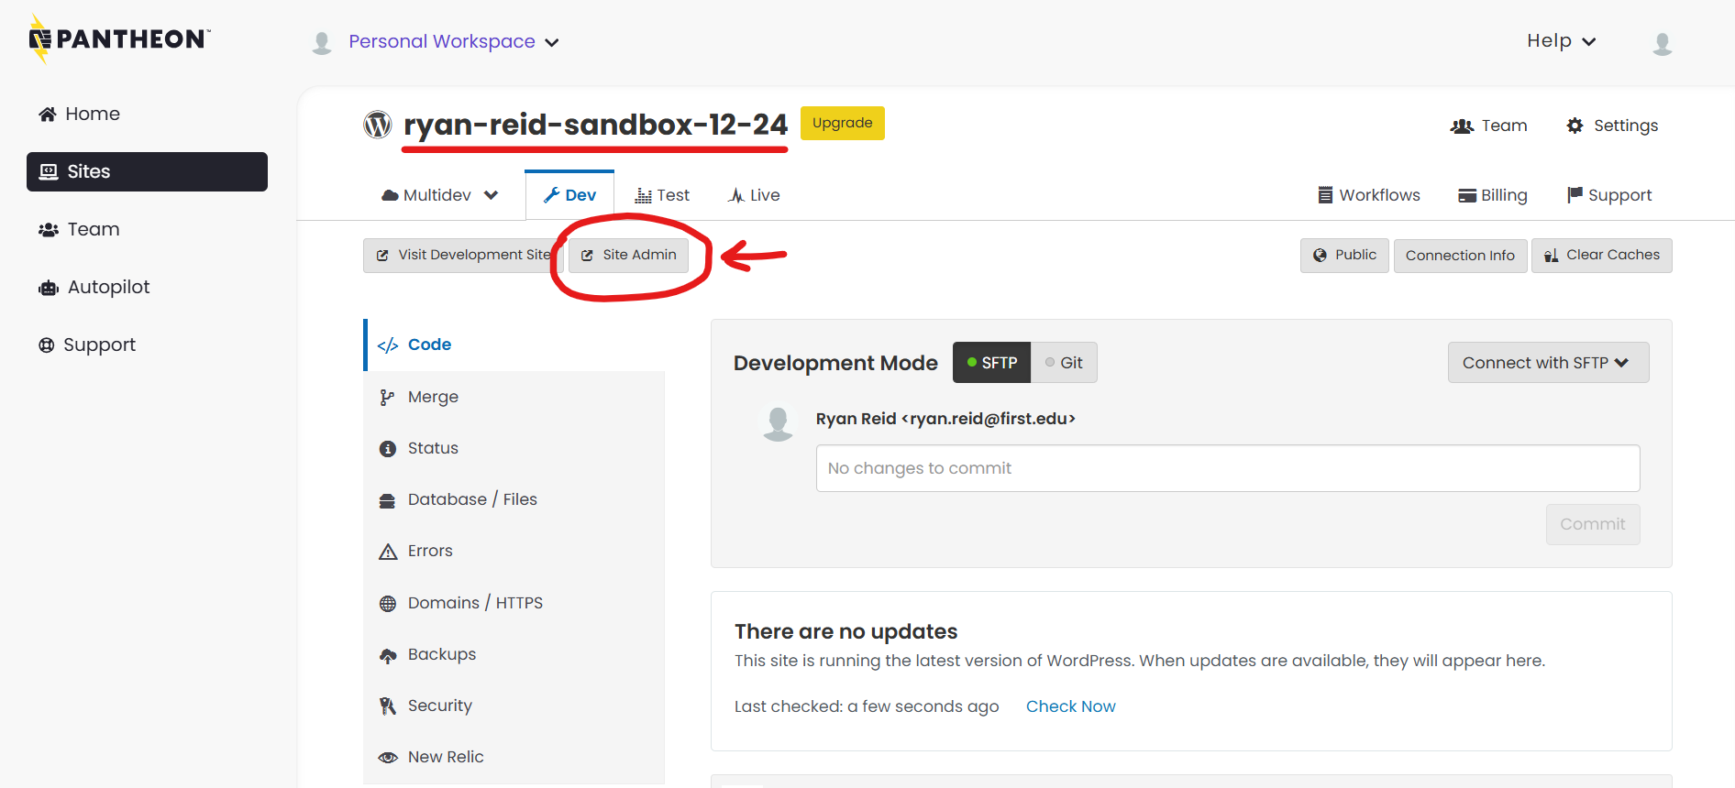
Task: Expand the Personal Workspace dropdown
Action: (453, 41)
